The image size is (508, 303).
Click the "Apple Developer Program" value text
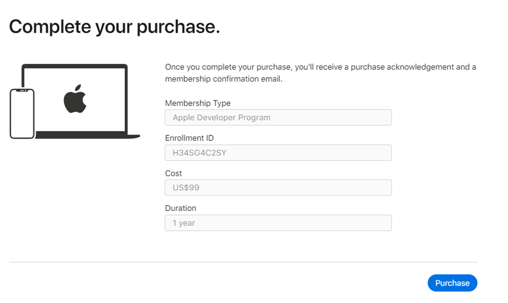[x=222, y=118]
